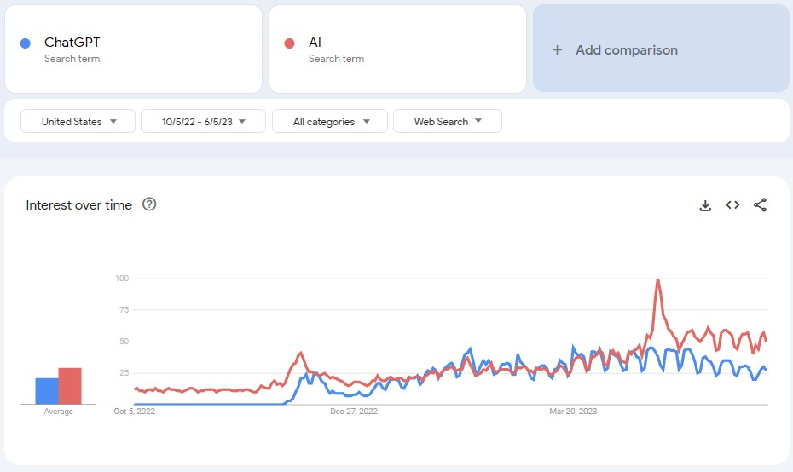Expand the Web Search type dropdown
Image resolution: width=793 pixels, height=472 pixels.
click(447, 122)
